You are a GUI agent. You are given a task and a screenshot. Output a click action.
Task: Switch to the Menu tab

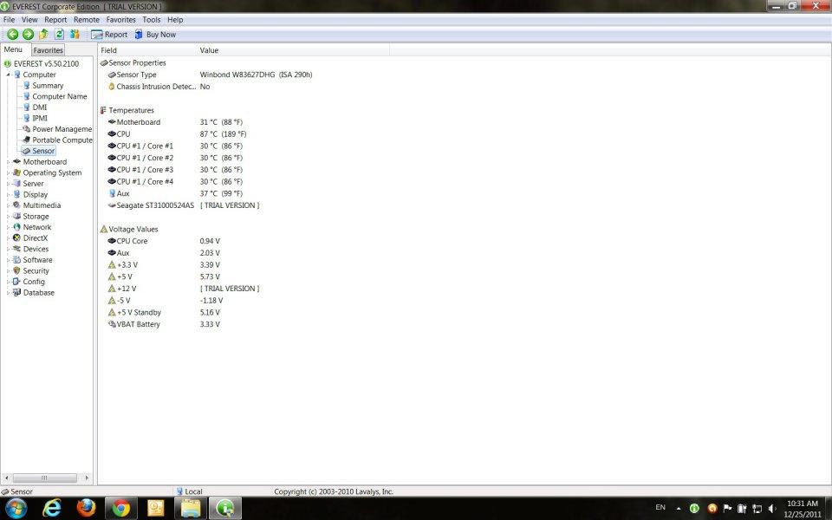13,49
